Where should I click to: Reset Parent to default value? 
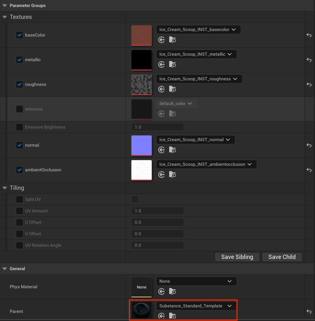pyautogui.click(x=309, y=311)
